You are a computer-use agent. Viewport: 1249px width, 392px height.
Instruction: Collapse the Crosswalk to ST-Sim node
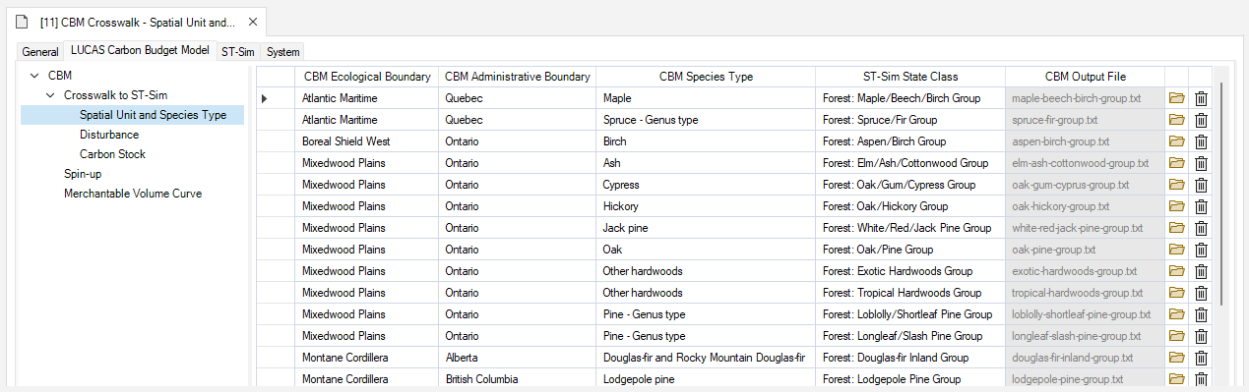tap(51, 95)
